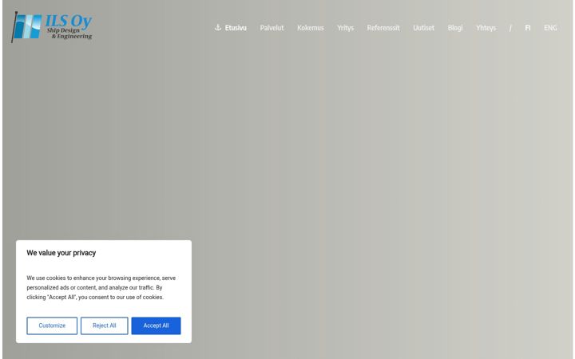This screenshot has width=575, height=359.
Task: Accept All cookies
Action: coord(156,325)
